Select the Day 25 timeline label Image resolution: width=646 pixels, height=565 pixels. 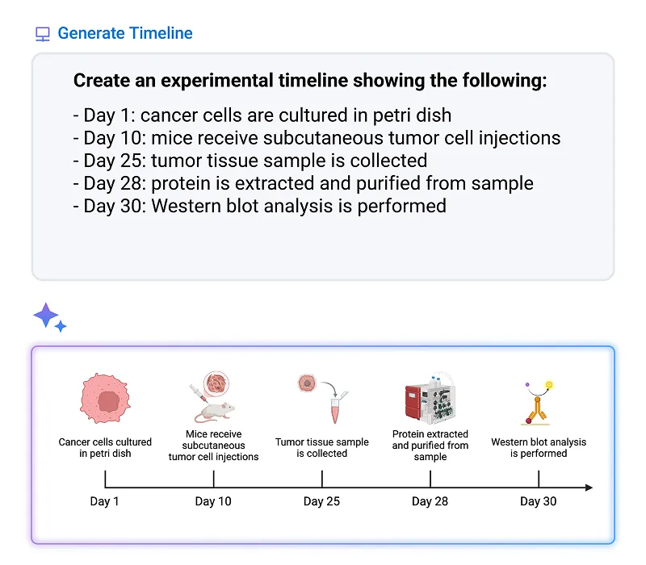(x=321, y=501)
